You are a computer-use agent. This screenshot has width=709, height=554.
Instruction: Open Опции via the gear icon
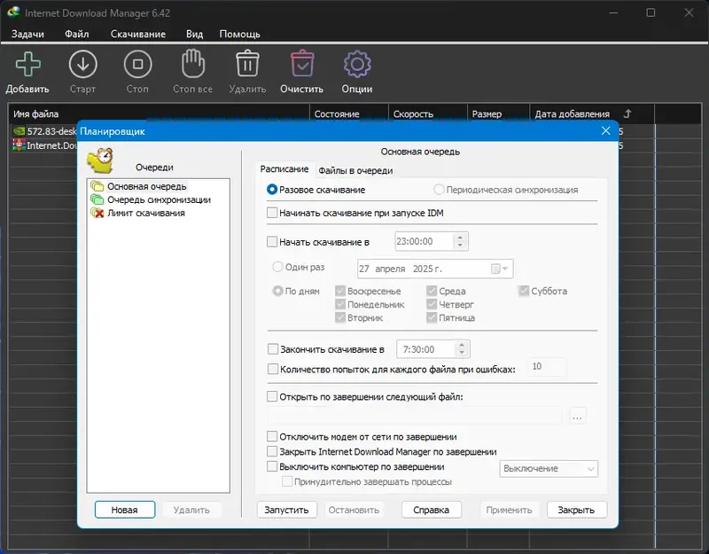click(x=356, y=64)
